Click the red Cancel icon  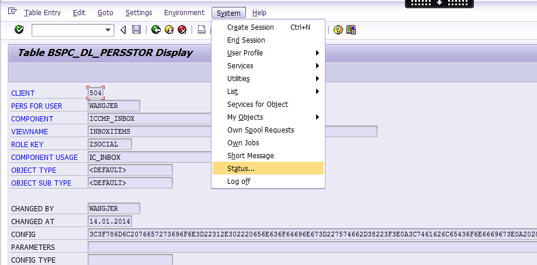pyautogui.click(x=182, y=30)
